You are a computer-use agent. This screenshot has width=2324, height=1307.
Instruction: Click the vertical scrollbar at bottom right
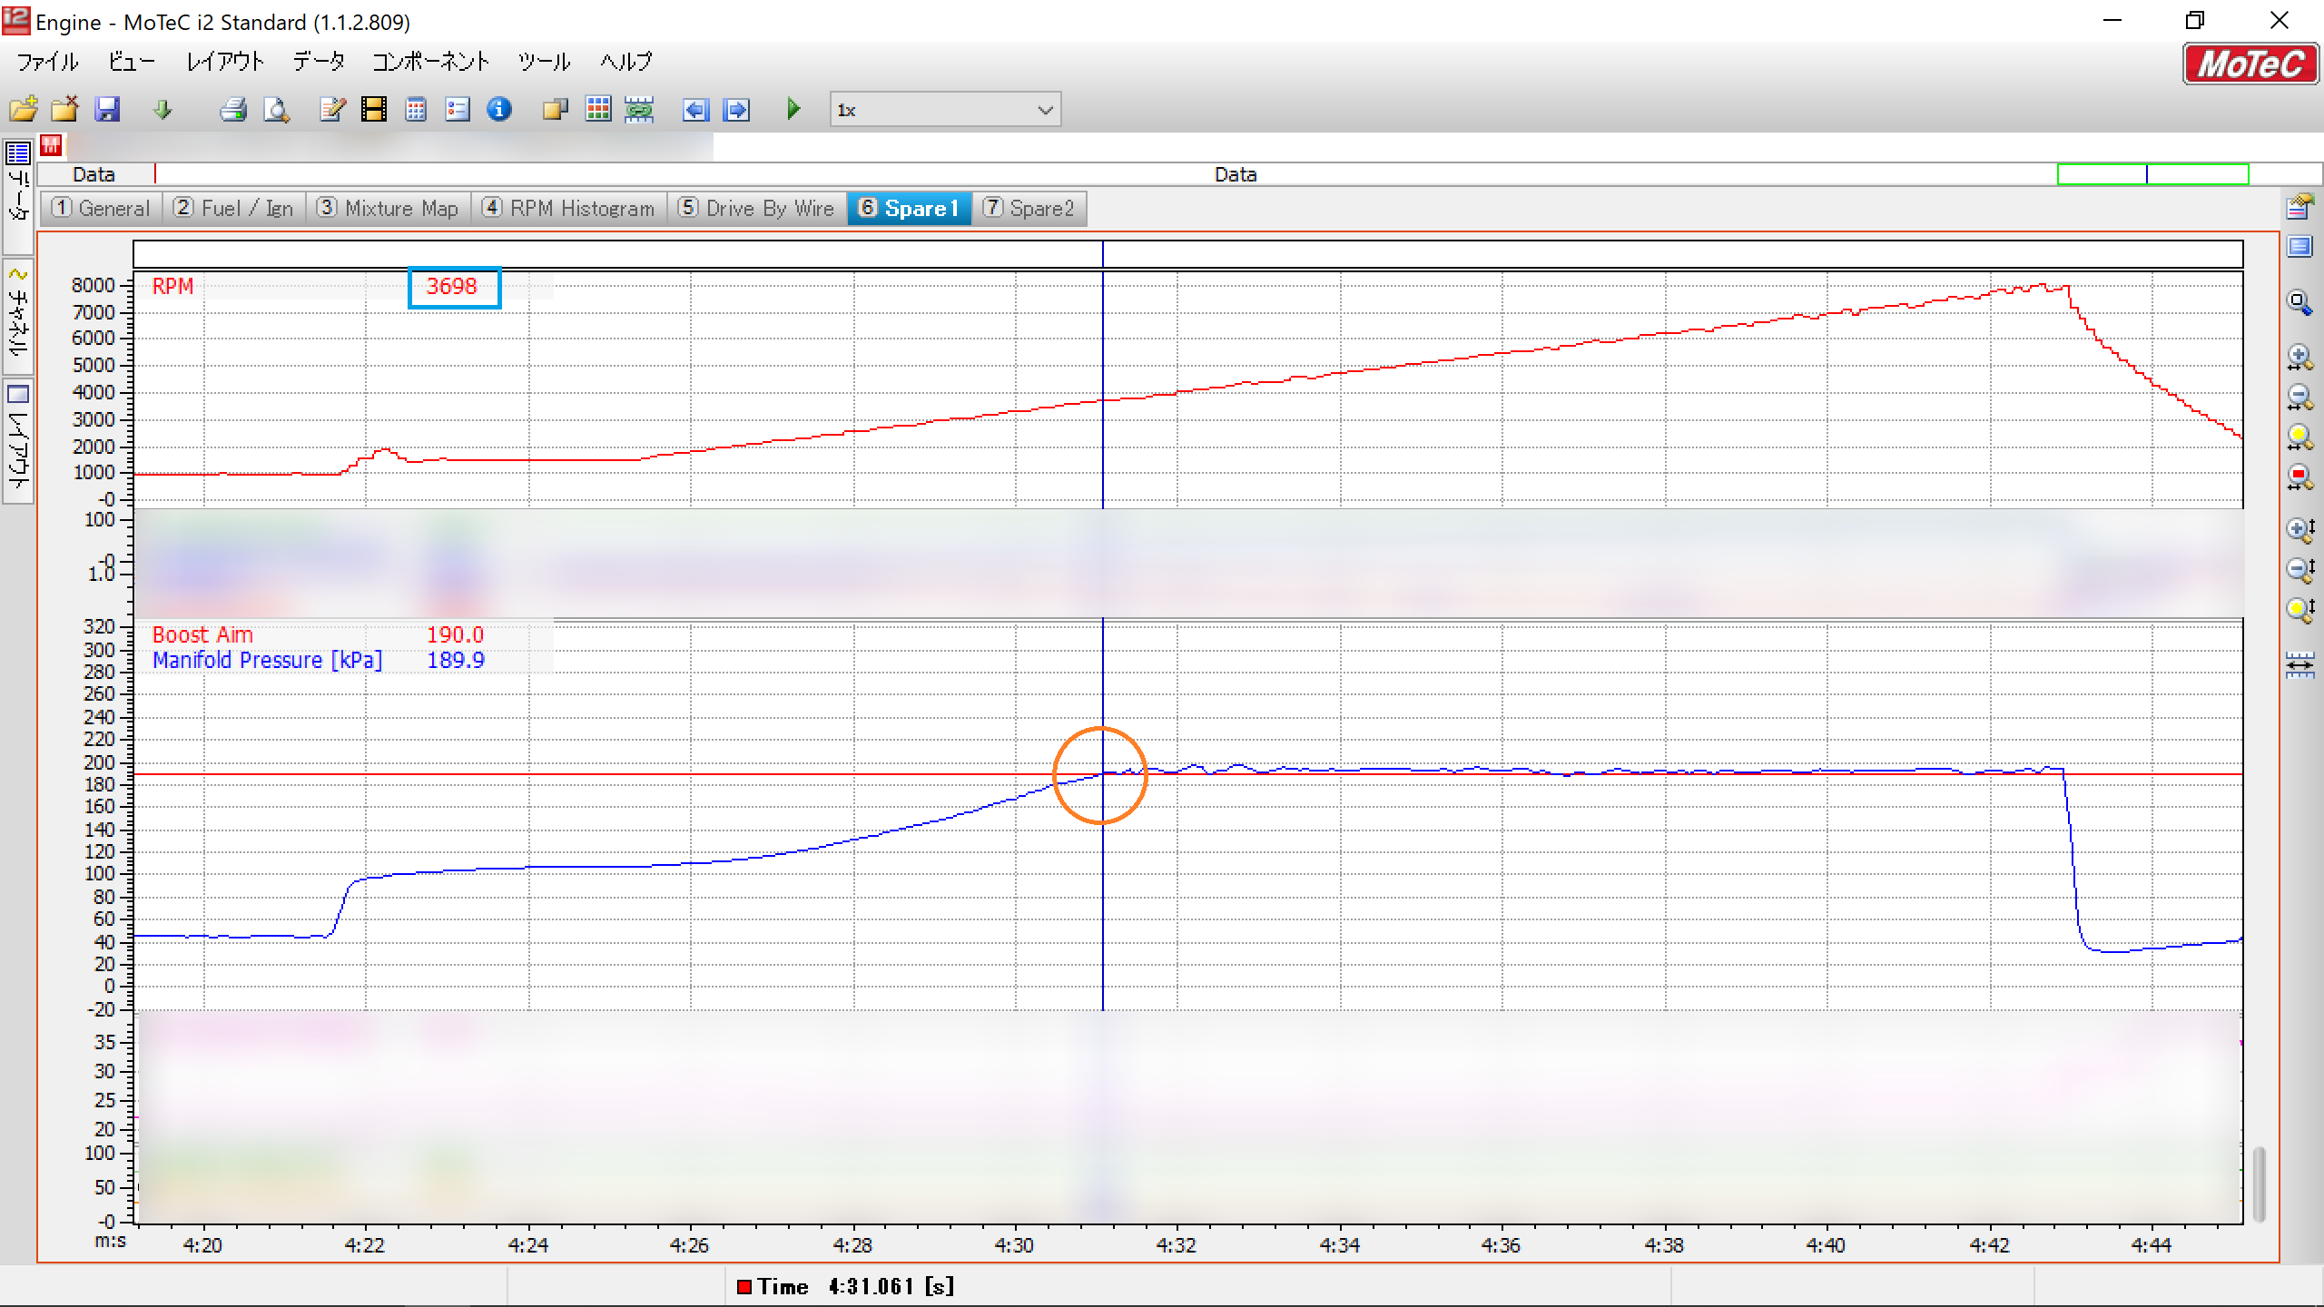tap(2259, 1184)
